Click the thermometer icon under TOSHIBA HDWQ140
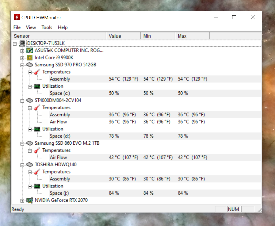 click(x=37, y=172)
